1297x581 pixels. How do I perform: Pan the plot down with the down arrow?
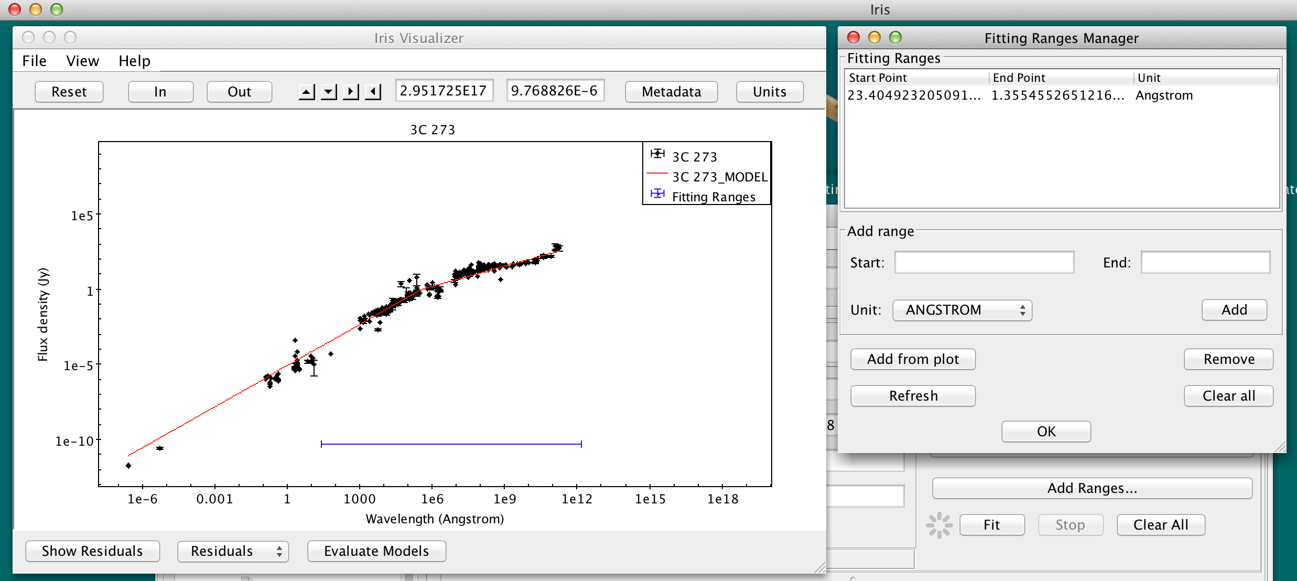point(329,92)
